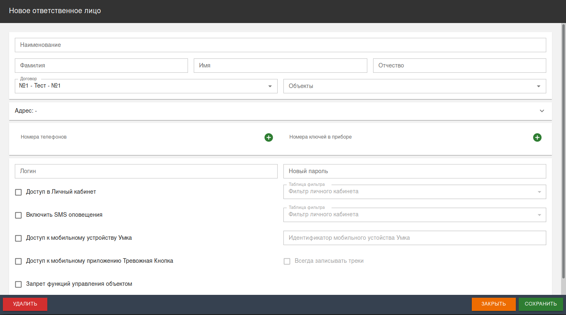Add a device key number with the green plus
This screenshot has height=315, width=566.
point(537,137)
